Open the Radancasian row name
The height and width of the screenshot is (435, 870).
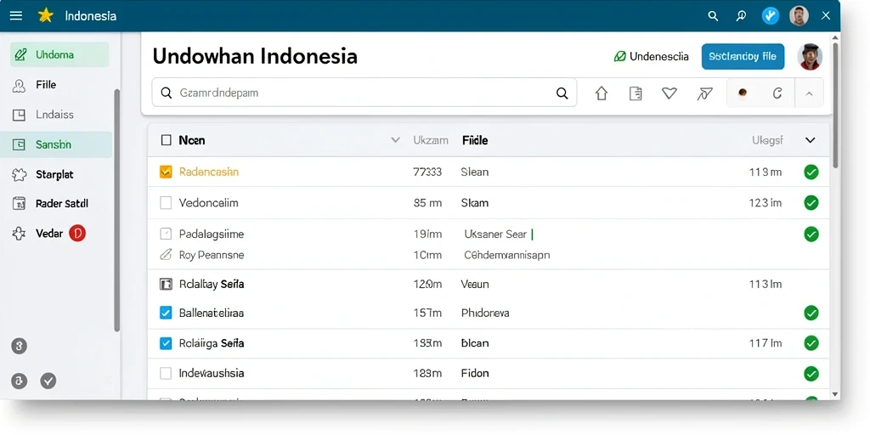209,172
